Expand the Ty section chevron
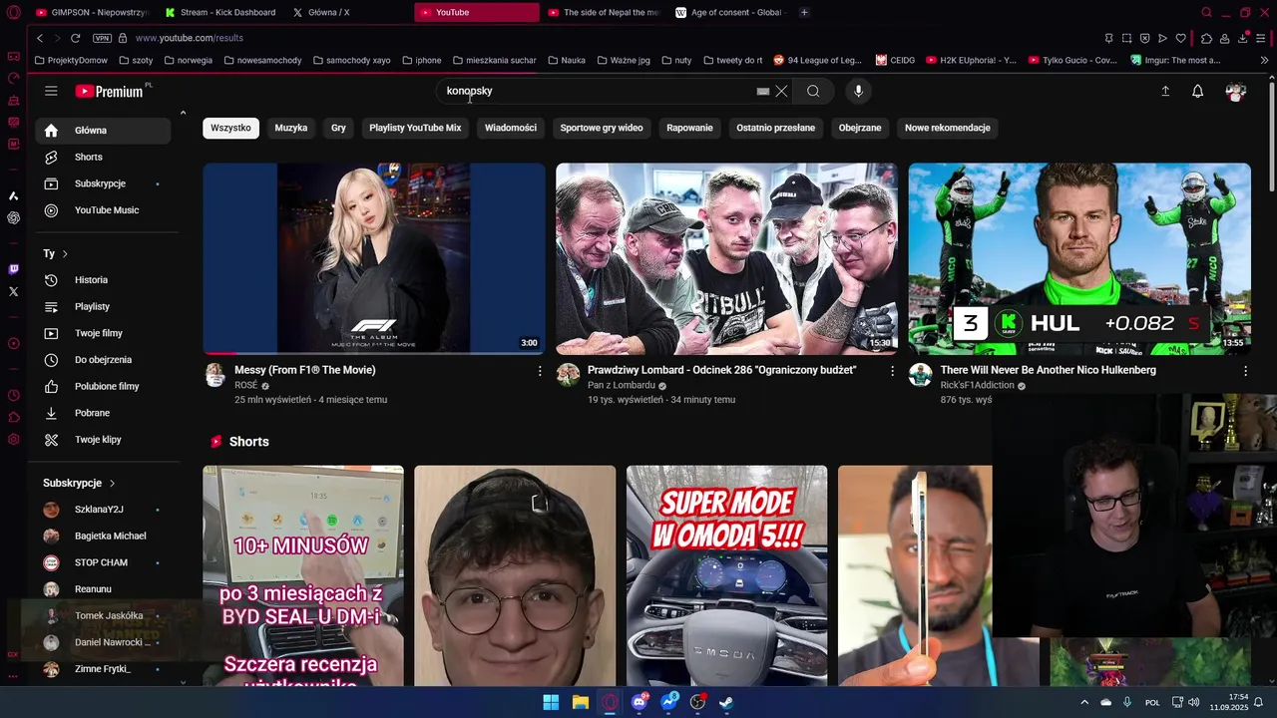 pos(65,254)
